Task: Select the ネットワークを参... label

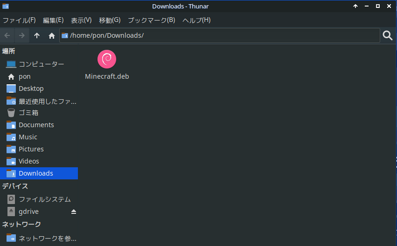Action: point(47,238)
